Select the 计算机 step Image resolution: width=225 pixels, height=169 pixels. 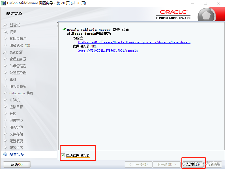click(x=14, y=100)
